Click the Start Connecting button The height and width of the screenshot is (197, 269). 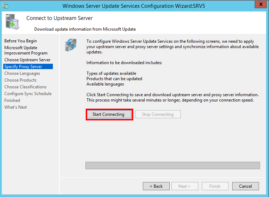[x=109, y=114]
